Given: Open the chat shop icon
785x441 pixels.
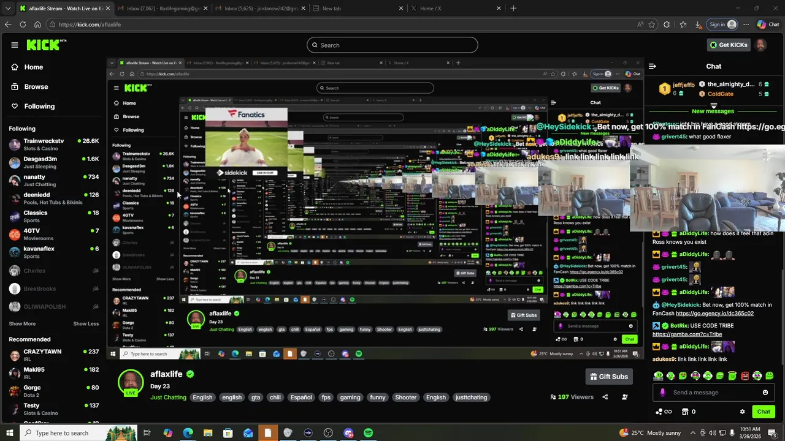Looking at the screenshot, I should [x=685, y=412].
